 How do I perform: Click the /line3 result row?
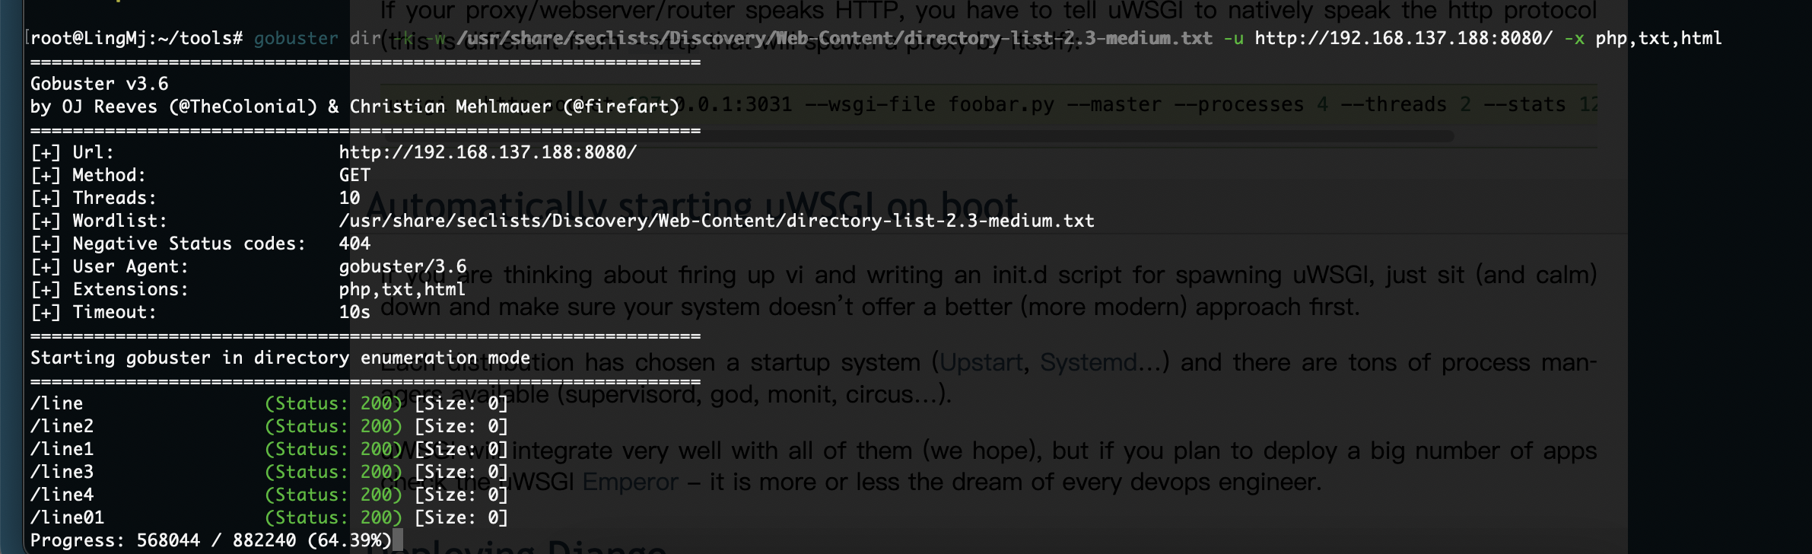tap(269, 472)
